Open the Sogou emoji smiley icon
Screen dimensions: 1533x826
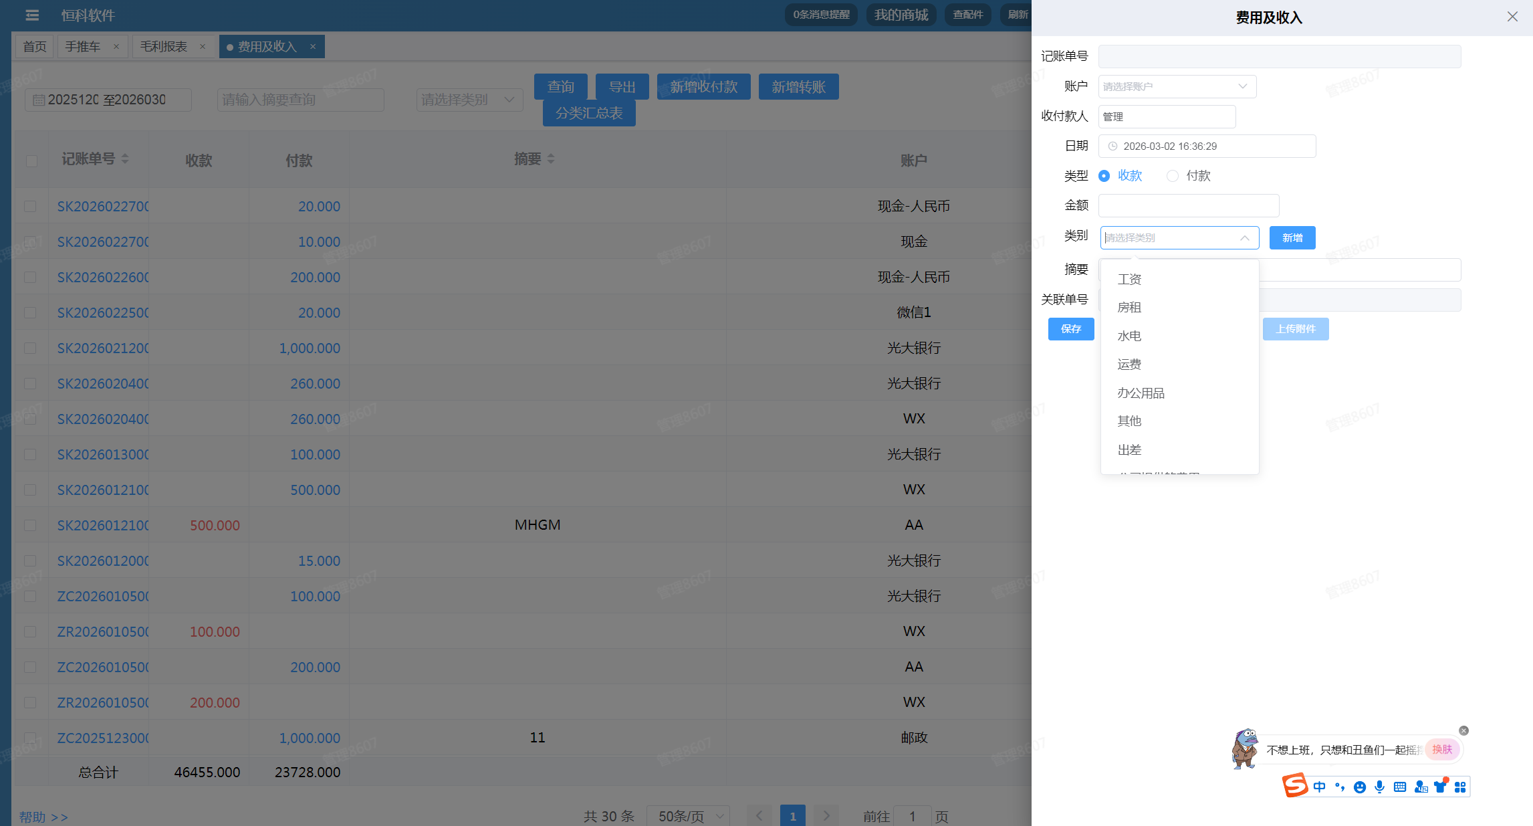pos(1359,787)
